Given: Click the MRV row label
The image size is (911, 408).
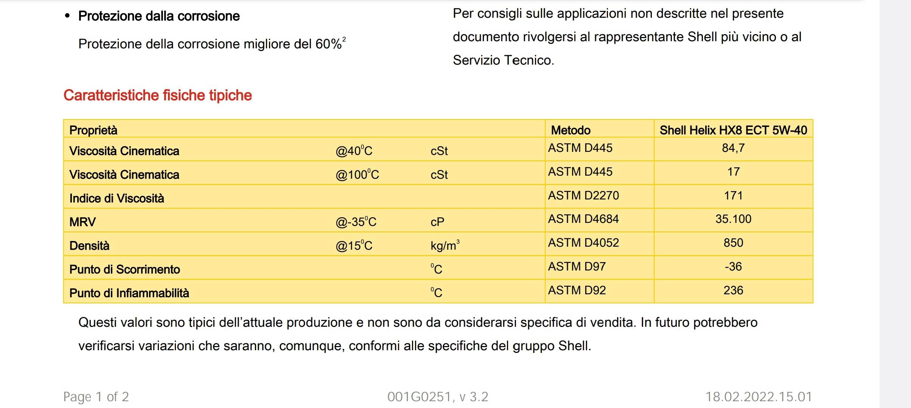Looking at the screenshot, I should tap(82, 222).
